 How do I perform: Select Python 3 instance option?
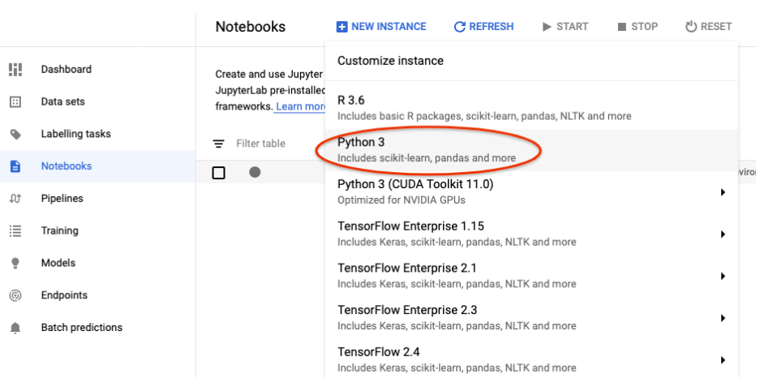(x=427, y=149)
